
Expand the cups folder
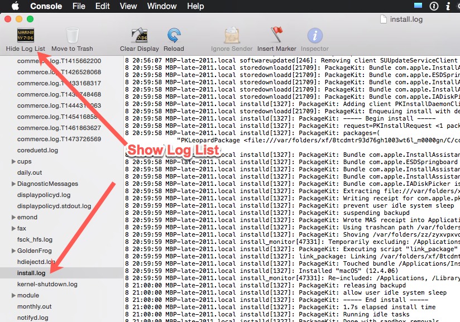pyautogui.click(x=13, y=161)
